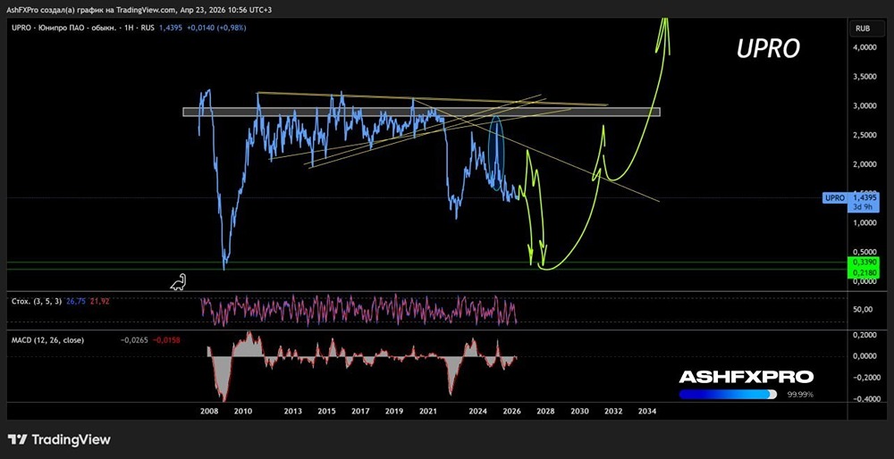Click the 2026 year label on time axis
The image size is (894, 459).
(x=511, y=411)
